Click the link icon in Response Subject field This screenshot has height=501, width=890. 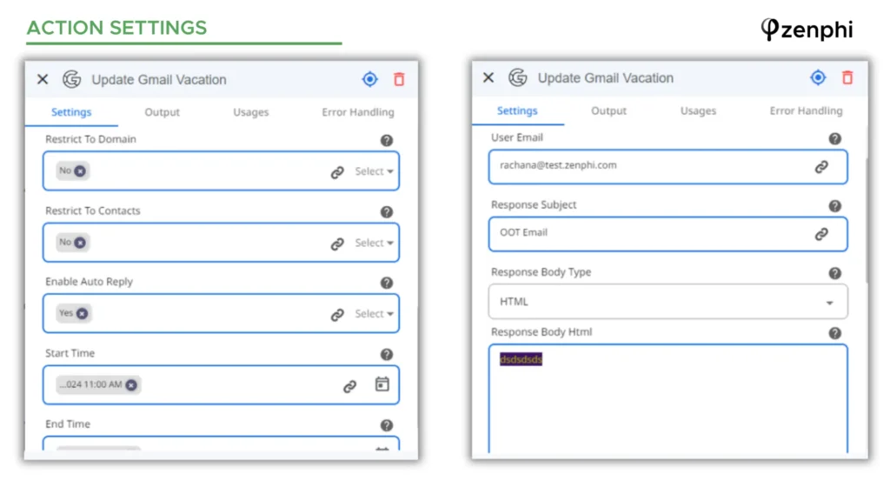pos(821,234)
